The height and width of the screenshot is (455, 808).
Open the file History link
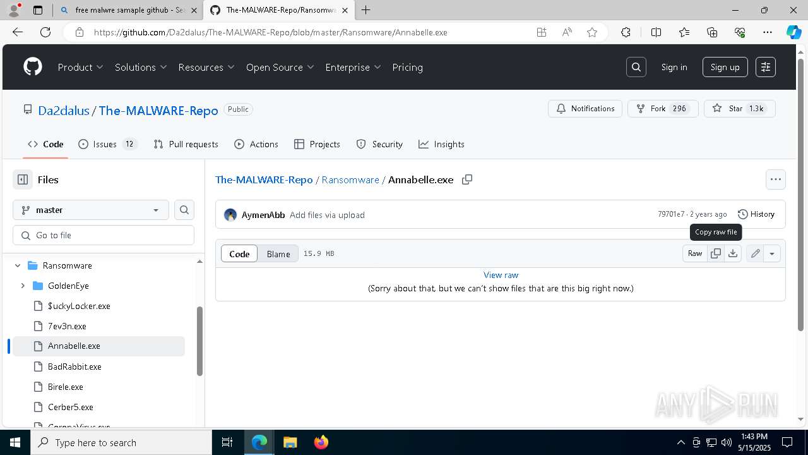pos(756,214)
